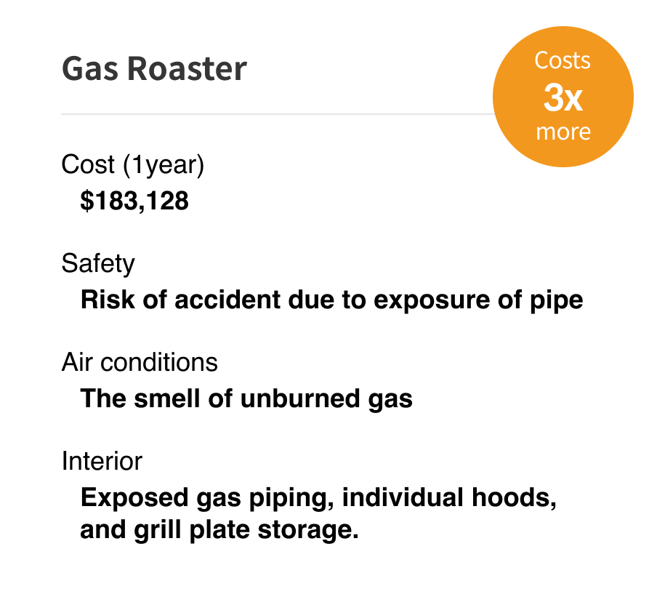Click the horizontal divider under the heading

278,113
